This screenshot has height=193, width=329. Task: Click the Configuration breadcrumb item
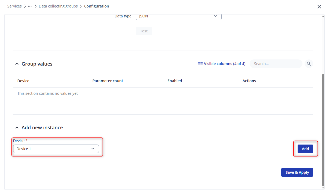(x=97, y=6)
